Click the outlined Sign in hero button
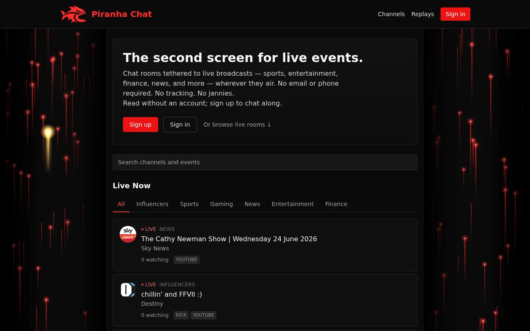The height and width of the screenshot is (331, 530). (180, 125)
